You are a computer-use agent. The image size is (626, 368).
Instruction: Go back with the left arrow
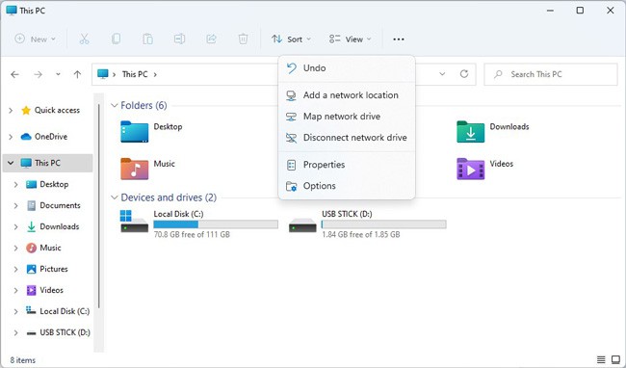14,74
